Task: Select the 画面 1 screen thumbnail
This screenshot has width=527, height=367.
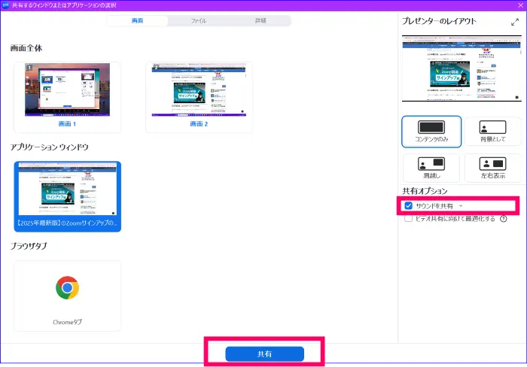Action: [67, 97]
